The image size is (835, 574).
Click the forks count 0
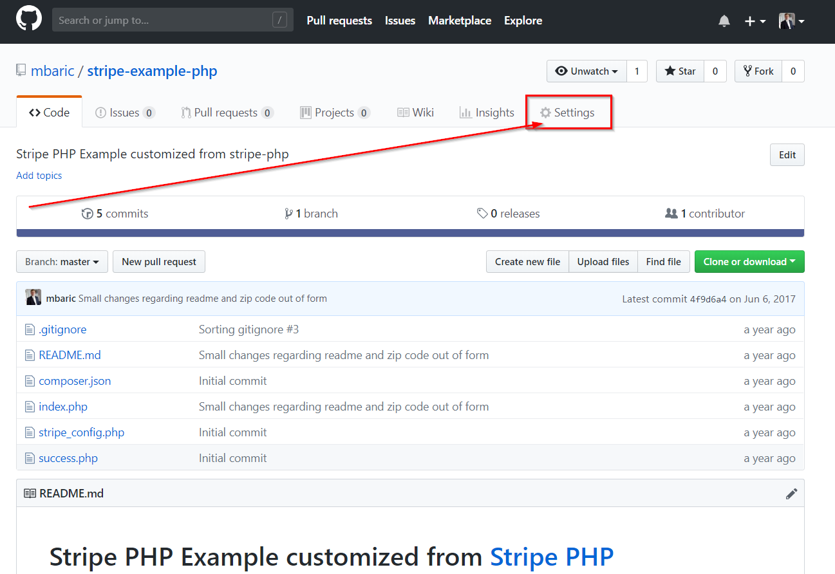coord(793,71)
